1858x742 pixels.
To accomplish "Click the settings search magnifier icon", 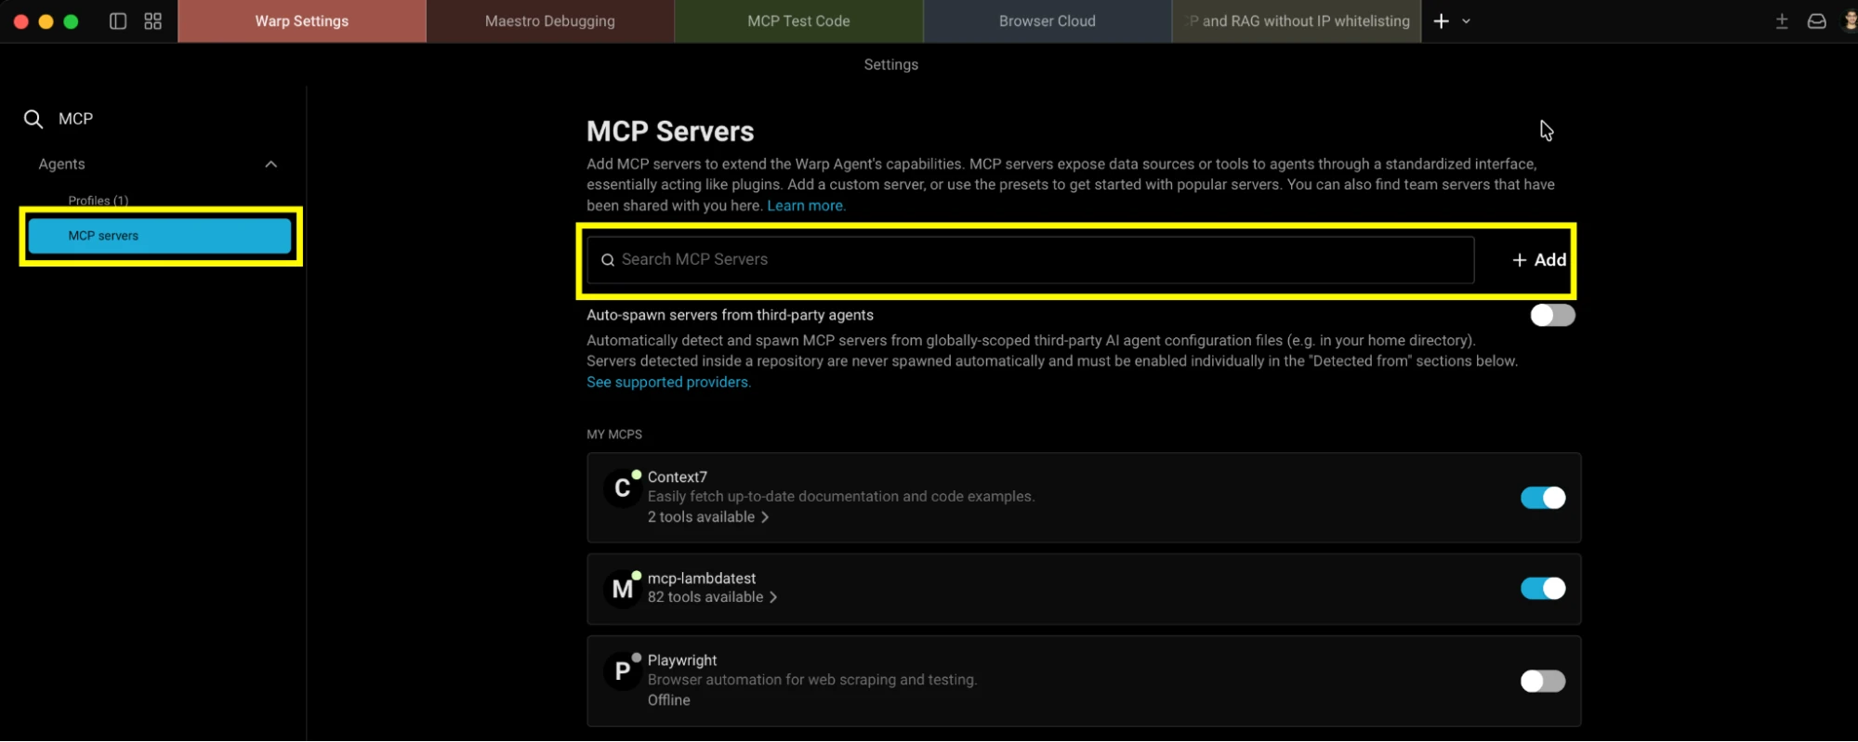I will click(33, 119).
